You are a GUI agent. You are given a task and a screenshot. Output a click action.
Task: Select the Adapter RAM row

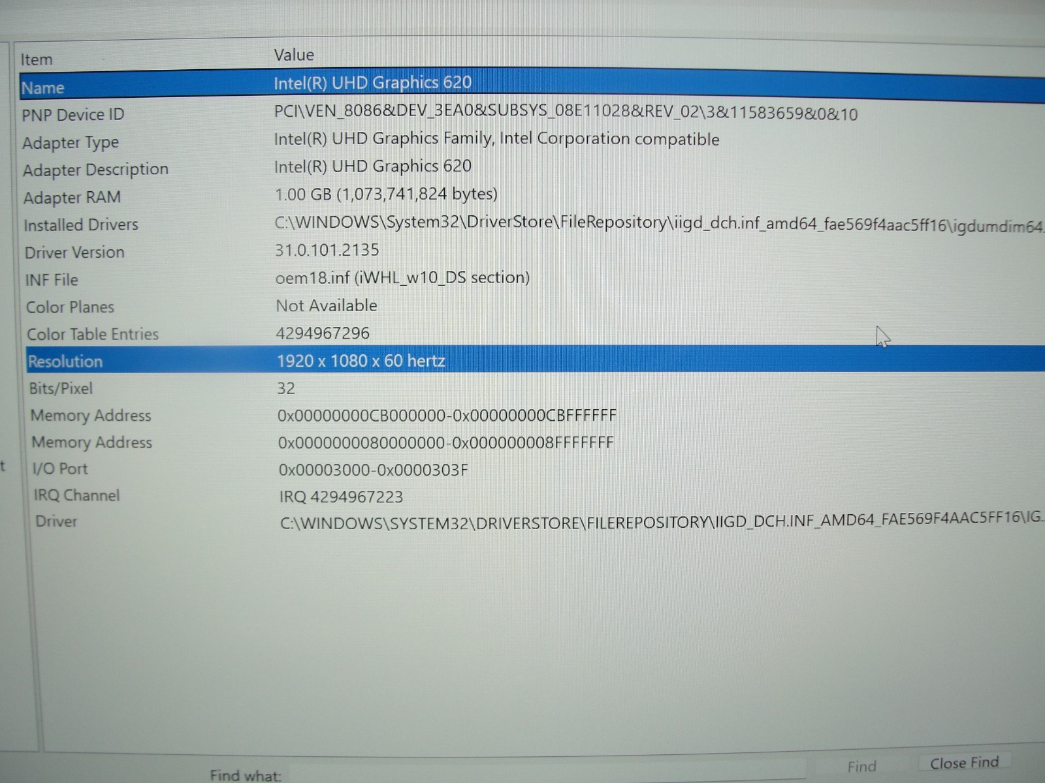coord(533,196)
